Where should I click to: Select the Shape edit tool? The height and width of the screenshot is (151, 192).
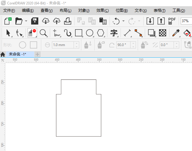click(x=19, y=33)
